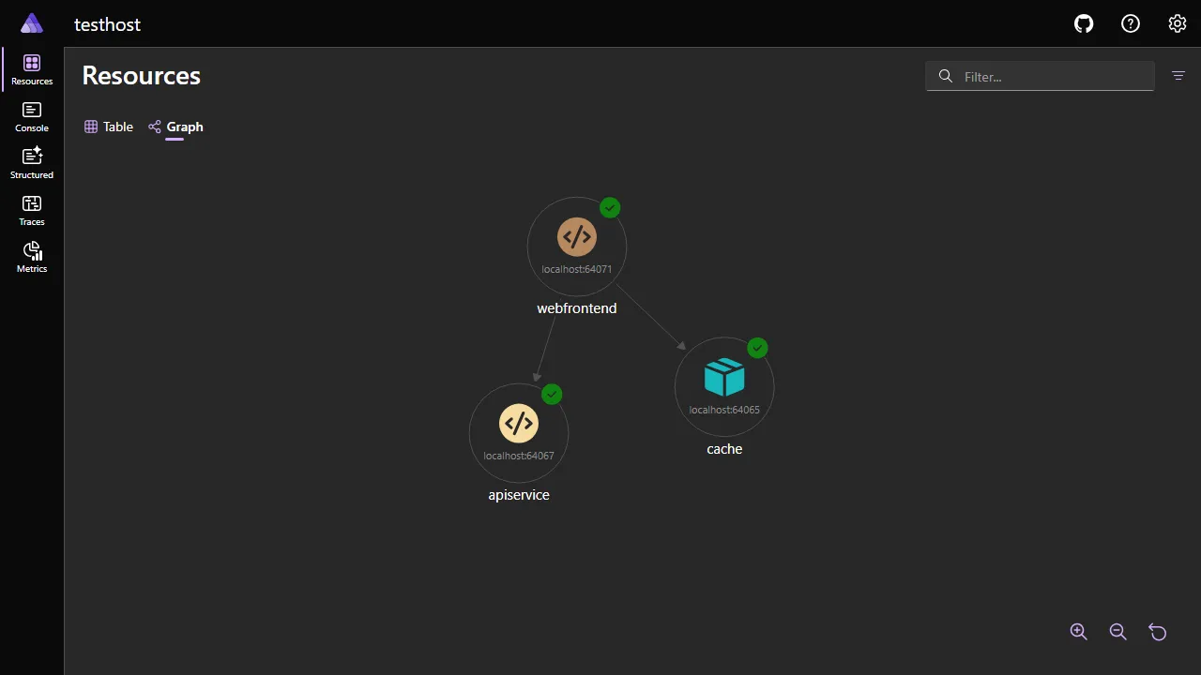Open the Aspire dashboard GitHub repository

1083,23
